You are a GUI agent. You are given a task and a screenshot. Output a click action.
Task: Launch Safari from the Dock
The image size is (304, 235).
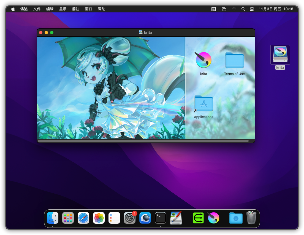(x=83, y=218)
